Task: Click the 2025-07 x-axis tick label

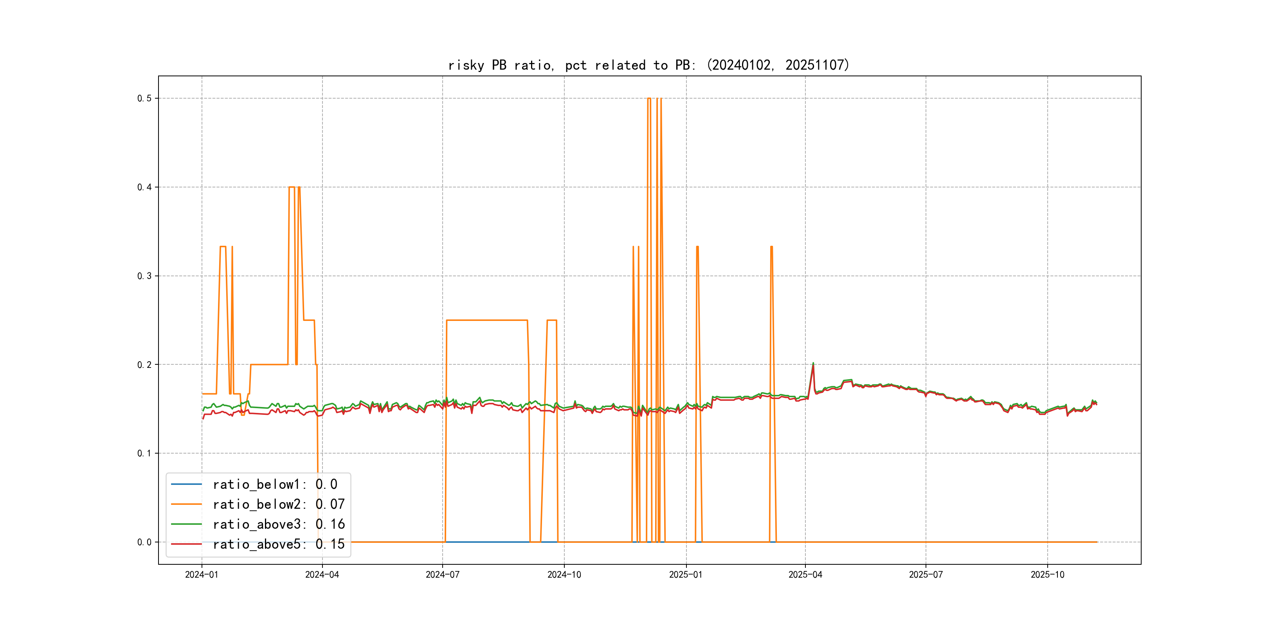Action: (926, 575)
